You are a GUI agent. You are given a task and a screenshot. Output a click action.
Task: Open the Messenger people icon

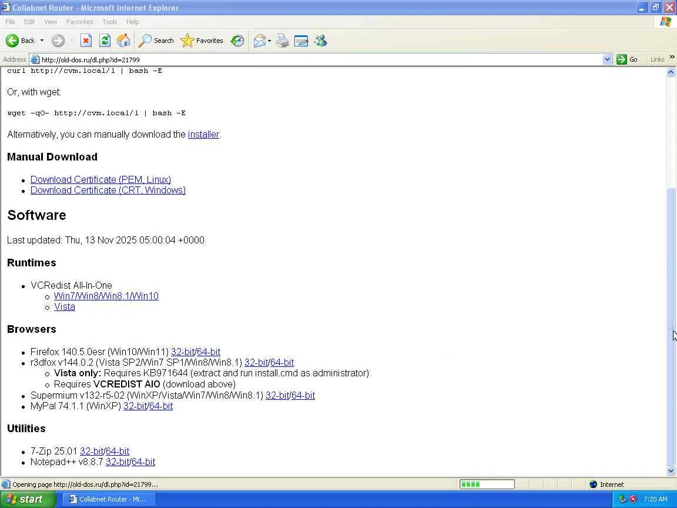pyautogui.click(x=321, y=41)
